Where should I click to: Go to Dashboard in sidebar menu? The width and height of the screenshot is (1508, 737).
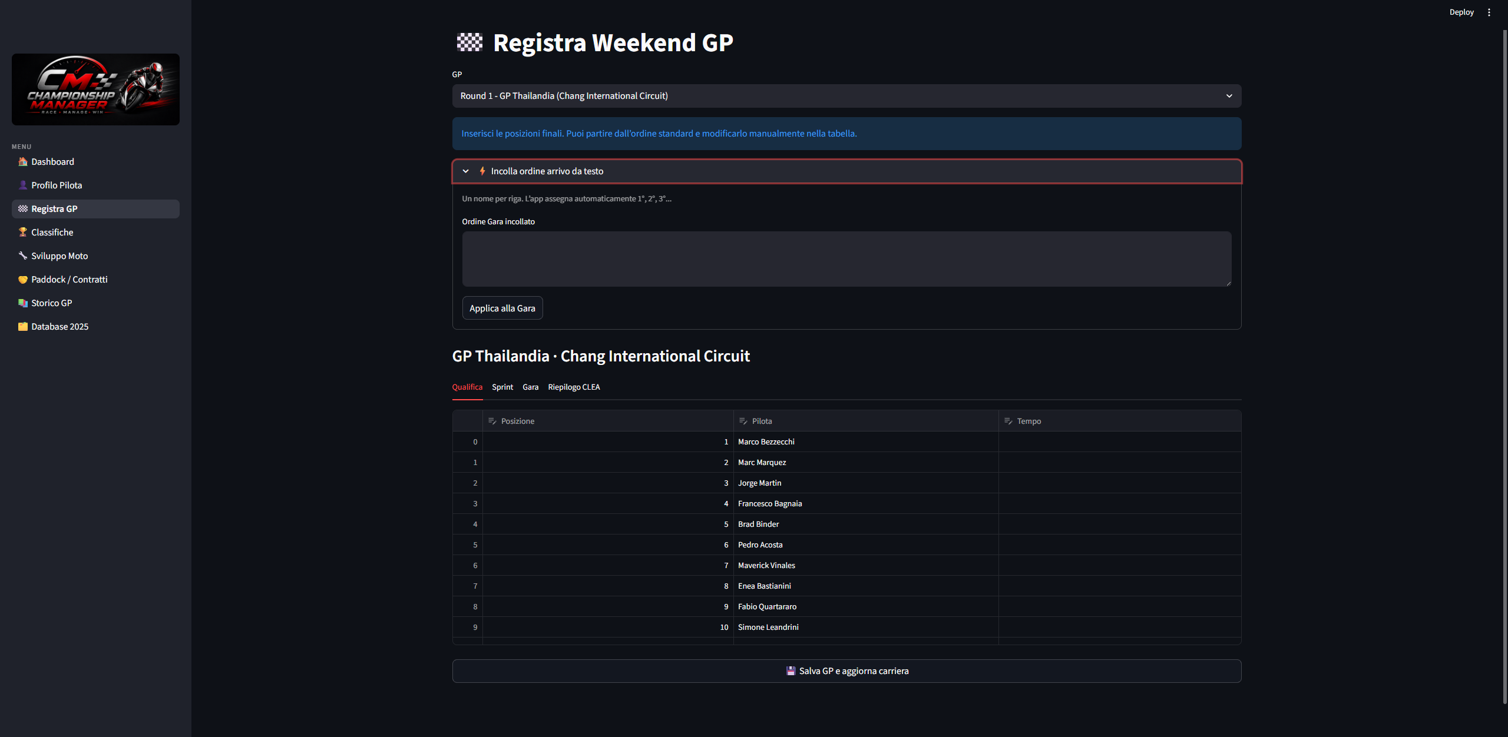pyautogui.click(x=95, y=161)
